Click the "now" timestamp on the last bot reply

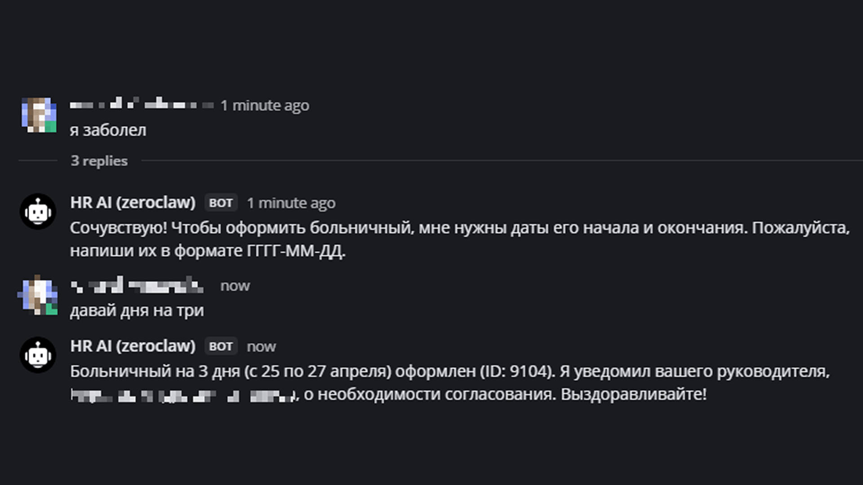(261, 347)
